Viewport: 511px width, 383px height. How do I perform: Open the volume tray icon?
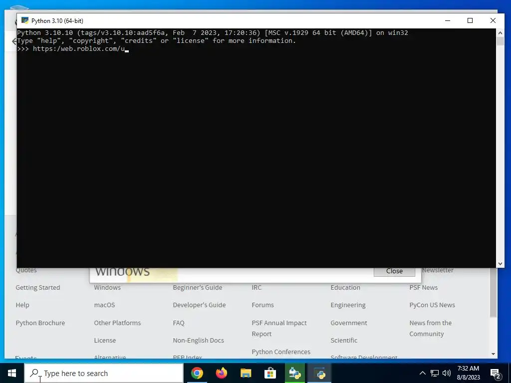[x=447, y=373]
